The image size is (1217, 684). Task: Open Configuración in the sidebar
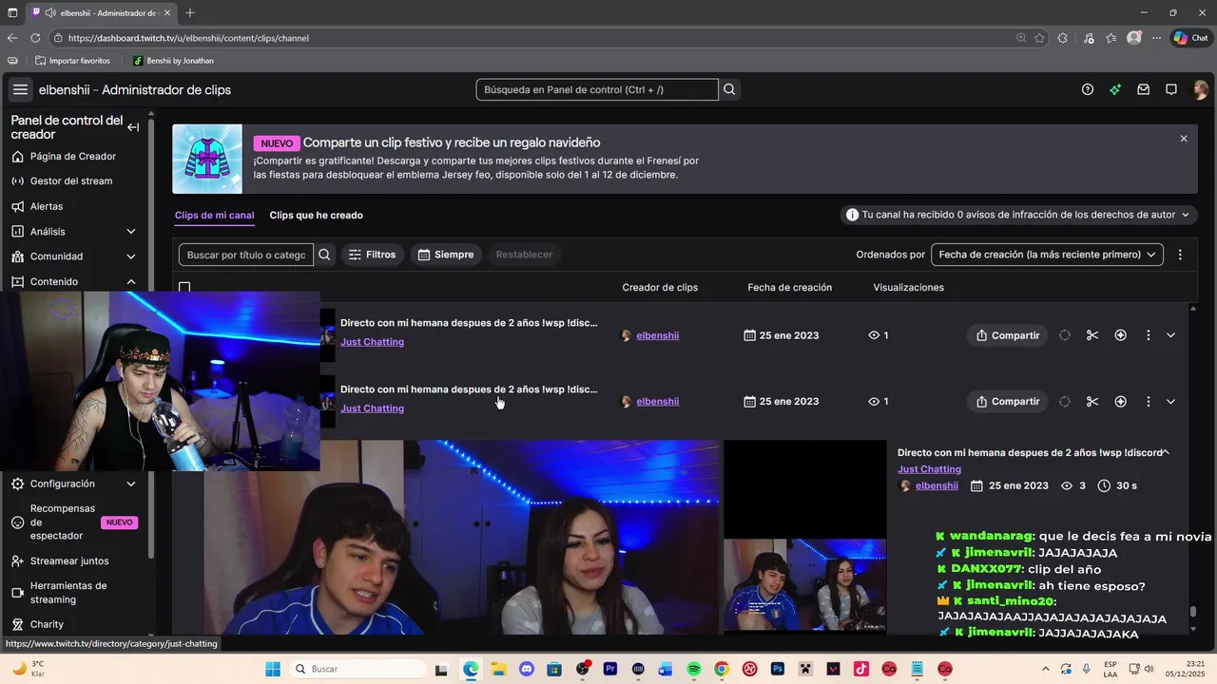(x=76, y=484)
